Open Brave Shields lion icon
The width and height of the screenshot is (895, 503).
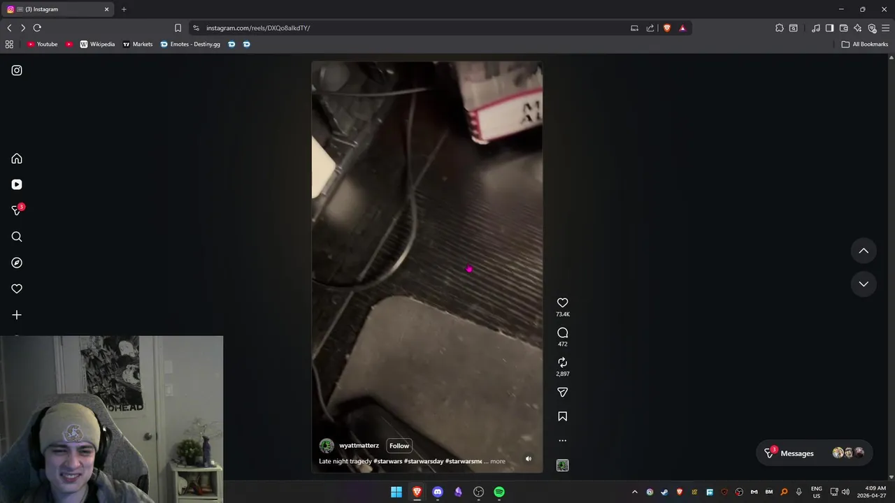(667, 28)
